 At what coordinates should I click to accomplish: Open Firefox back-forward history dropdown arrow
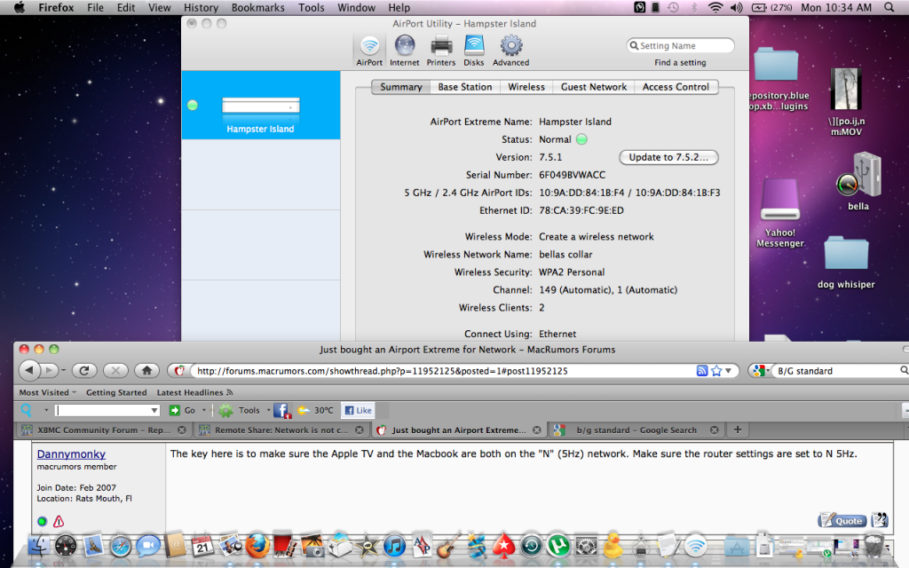click(63, 370)
